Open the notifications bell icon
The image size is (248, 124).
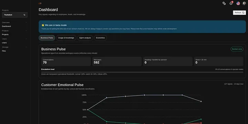pos(231,3)
